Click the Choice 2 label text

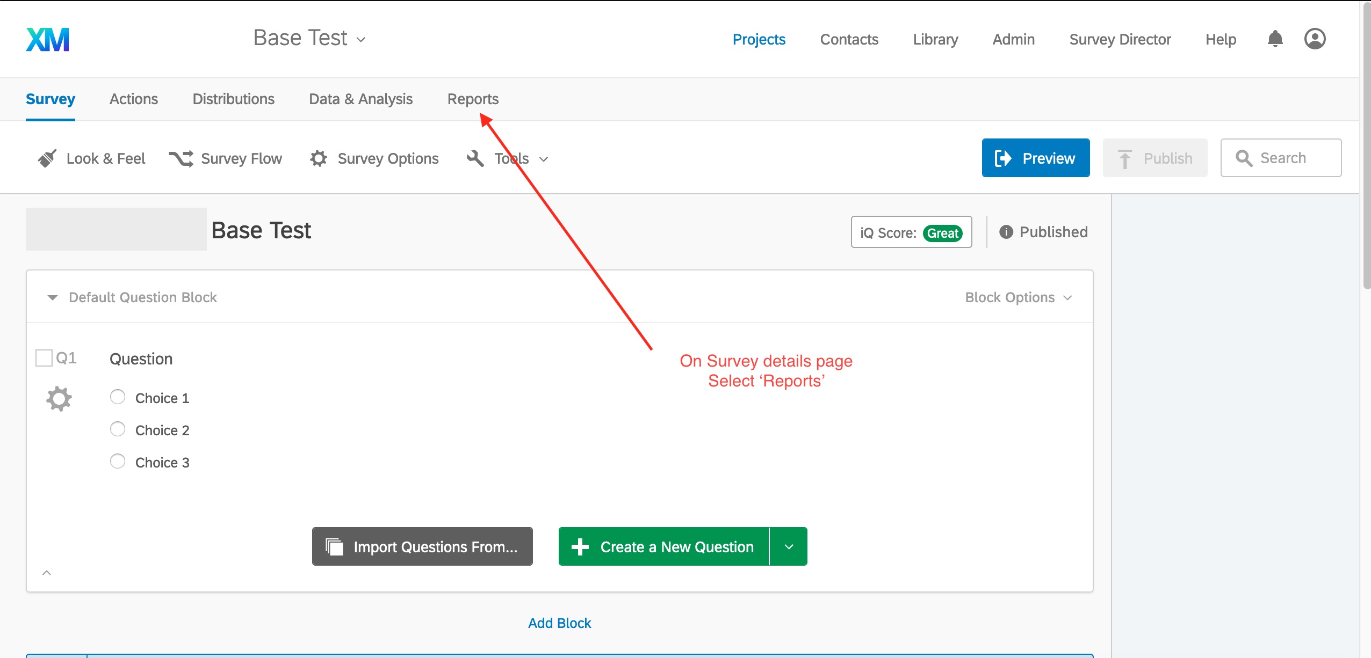[162, 430]
